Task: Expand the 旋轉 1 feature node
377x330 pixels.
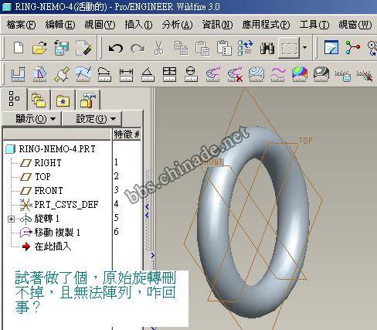Action: click(x=11, y=219)
